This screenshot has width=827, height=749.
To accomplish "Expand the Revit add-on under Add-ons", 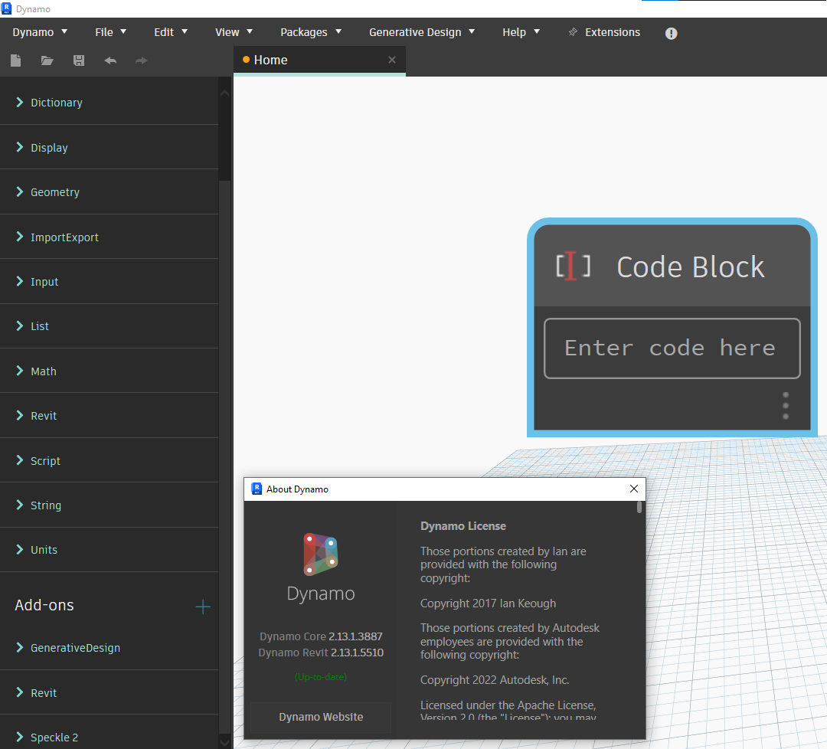I will [x=110, y=692].
